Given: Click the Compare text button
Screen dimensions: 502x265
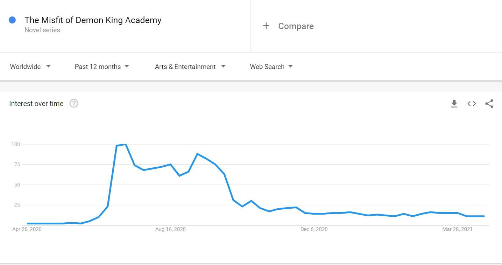Looking at the screenshot, I should click(296, 26).
